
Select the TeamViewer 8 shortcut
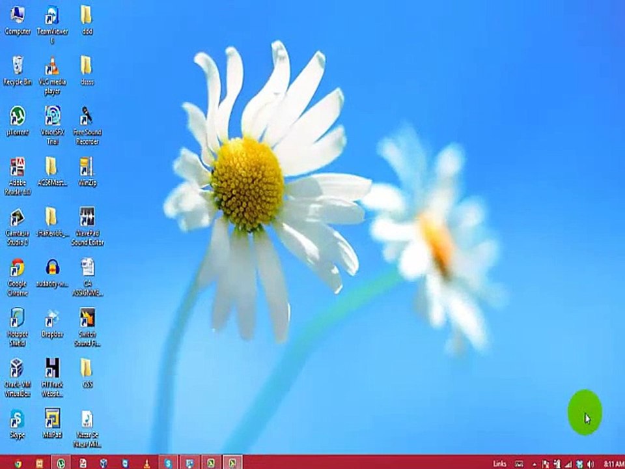point(52,25)
